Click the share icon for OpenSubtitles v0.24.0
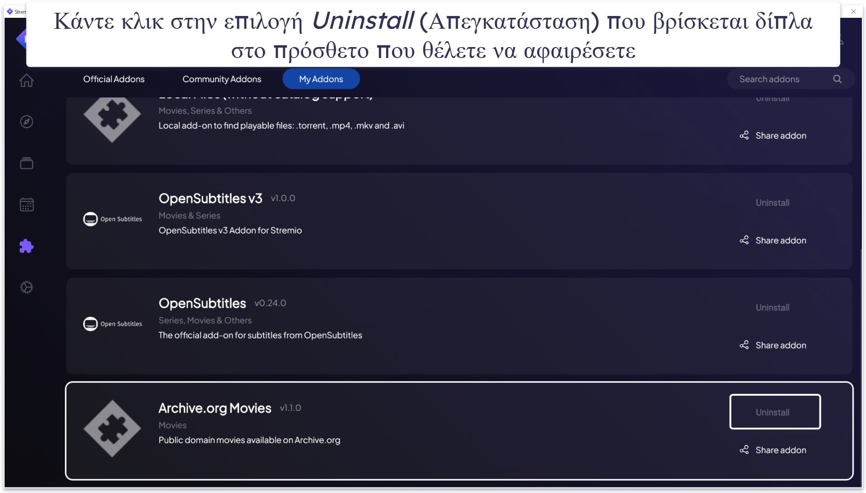The image size is (866, 493). point(744,345)
